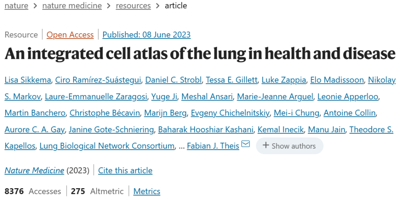Open the nature medicine breadcrumb
This screenshot has height=200, width=400.
(x=72, y=6)
